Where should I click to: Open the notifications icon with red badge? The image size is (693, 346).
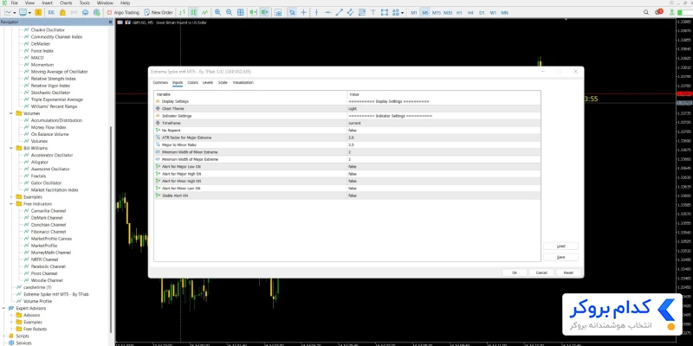(659, 12)
